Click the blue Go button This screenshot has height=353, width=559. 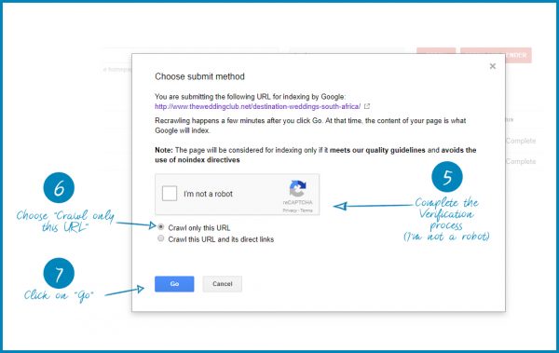174,284
